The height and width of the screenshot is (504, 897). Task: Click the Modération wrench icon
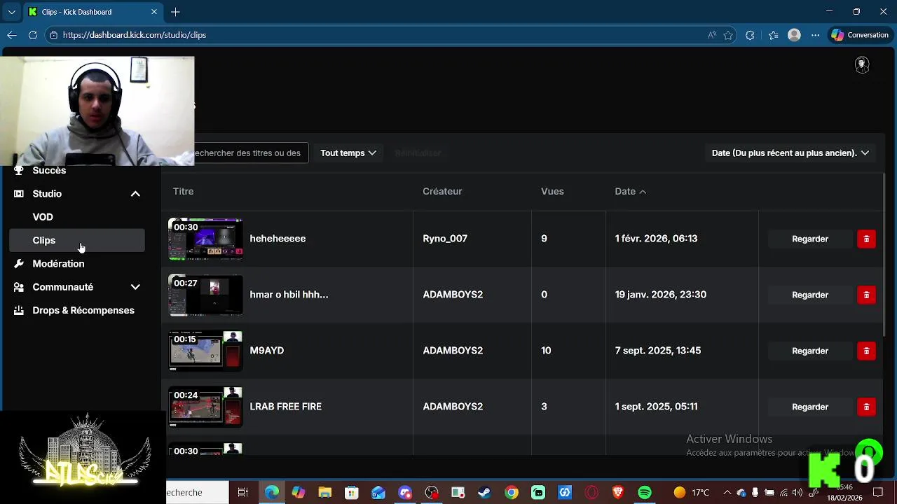19,263
